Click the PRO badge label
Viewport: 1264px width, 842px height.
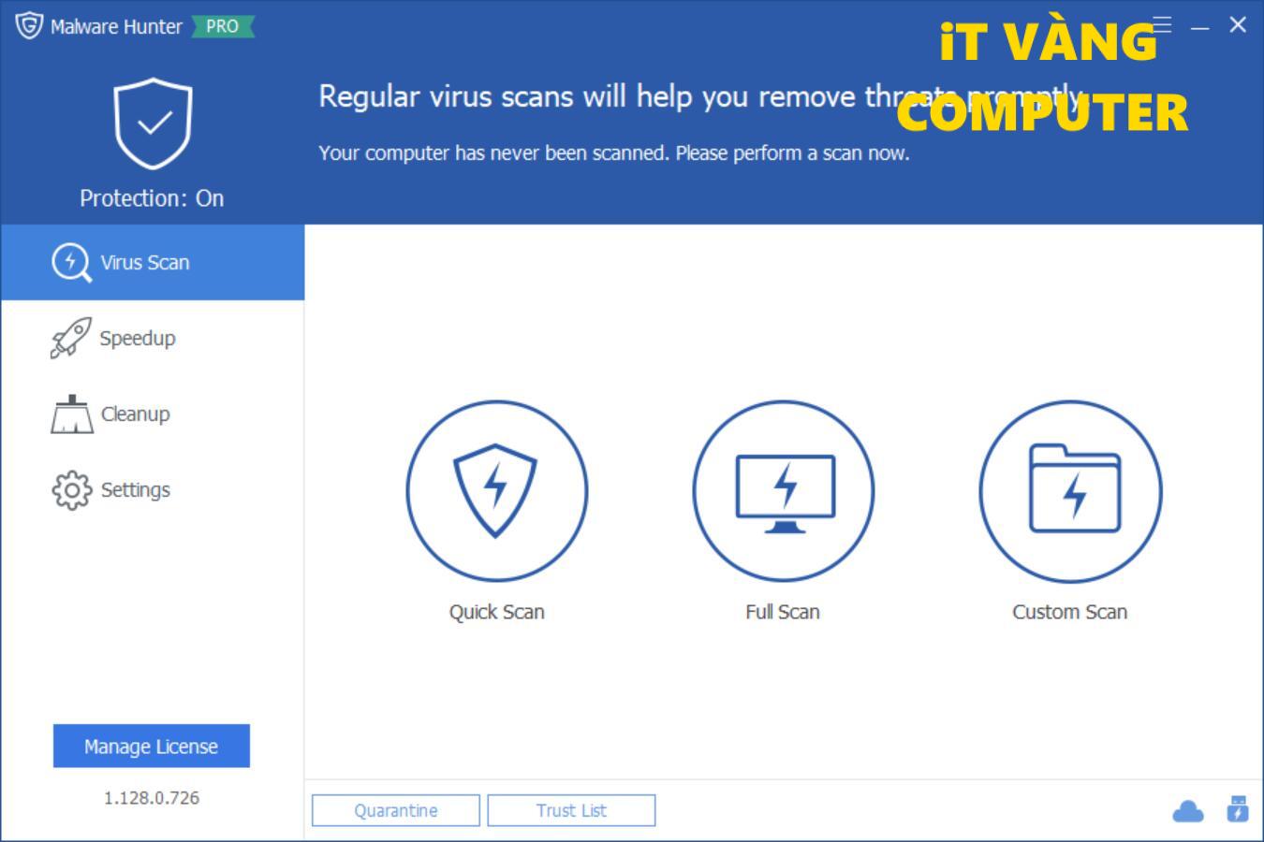[222, 26]
